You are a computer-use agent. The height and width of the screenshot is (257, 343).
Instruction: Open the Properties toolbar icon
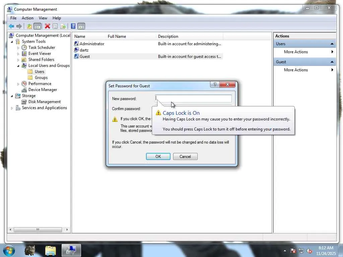[x=55, y=26]
